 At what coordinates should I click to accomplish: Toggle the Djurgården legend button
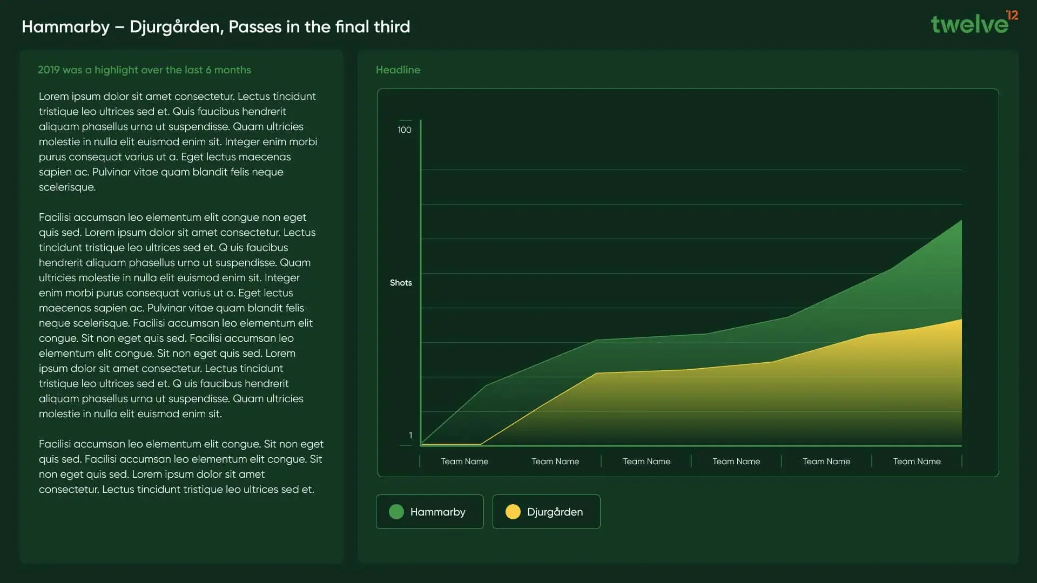pyautogui.click(x=546, y=512)
